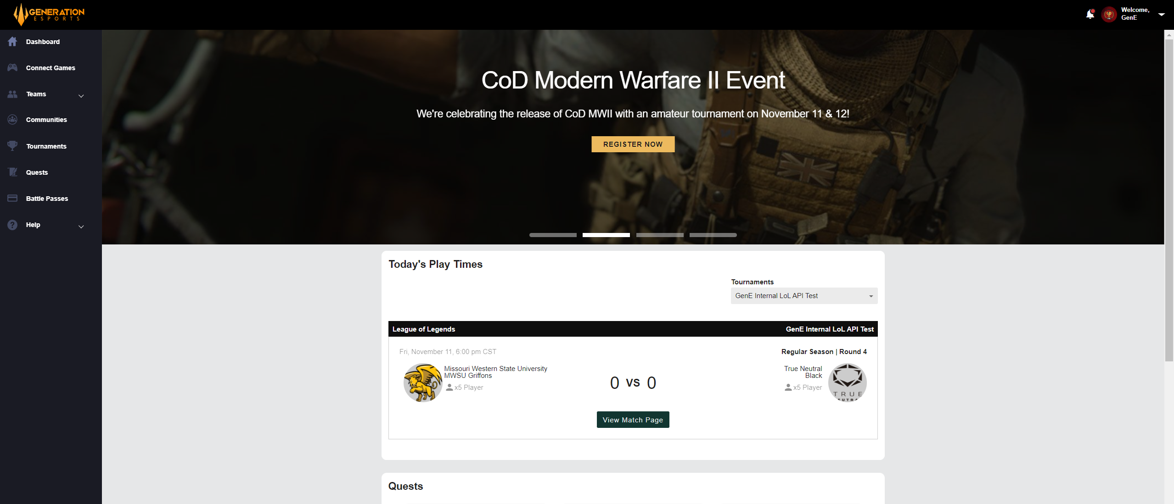
Task: Click the Communities sidebar icon
Action: click(x=12, y=120)
